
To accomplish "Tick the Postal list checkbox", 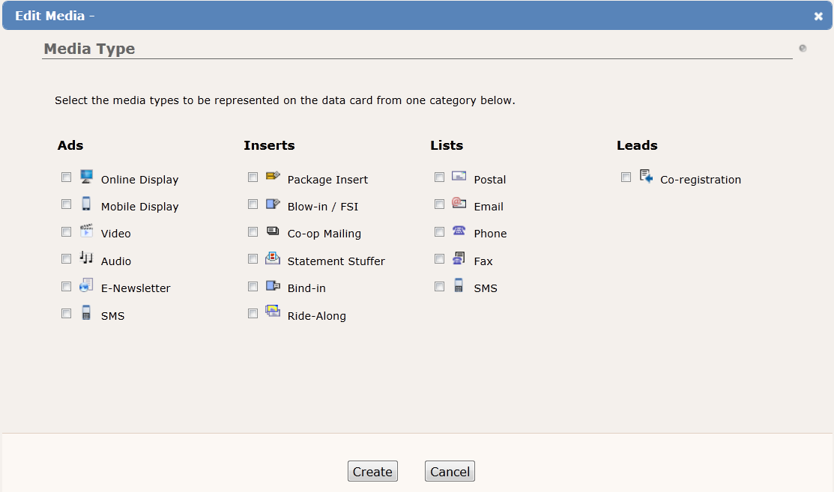I will coord(440,177).
